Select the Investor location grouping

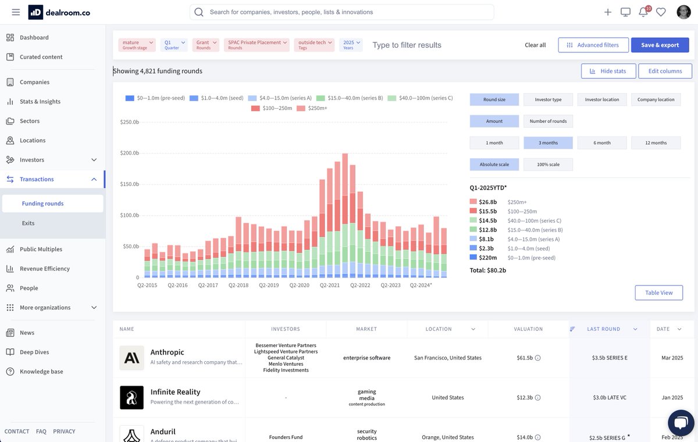(602, 99)
